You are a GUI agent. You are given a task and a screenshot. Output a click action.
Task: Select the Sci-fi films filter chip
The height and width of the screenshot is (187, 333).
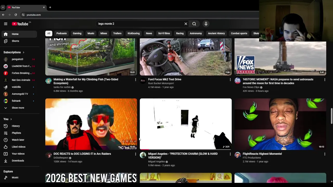coord(164,33)
